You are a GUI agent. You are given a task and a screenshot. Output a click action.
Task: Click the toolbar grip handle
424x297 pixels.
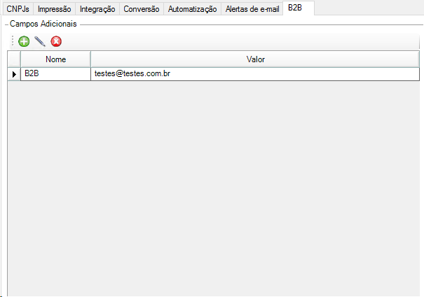point(13,41)
